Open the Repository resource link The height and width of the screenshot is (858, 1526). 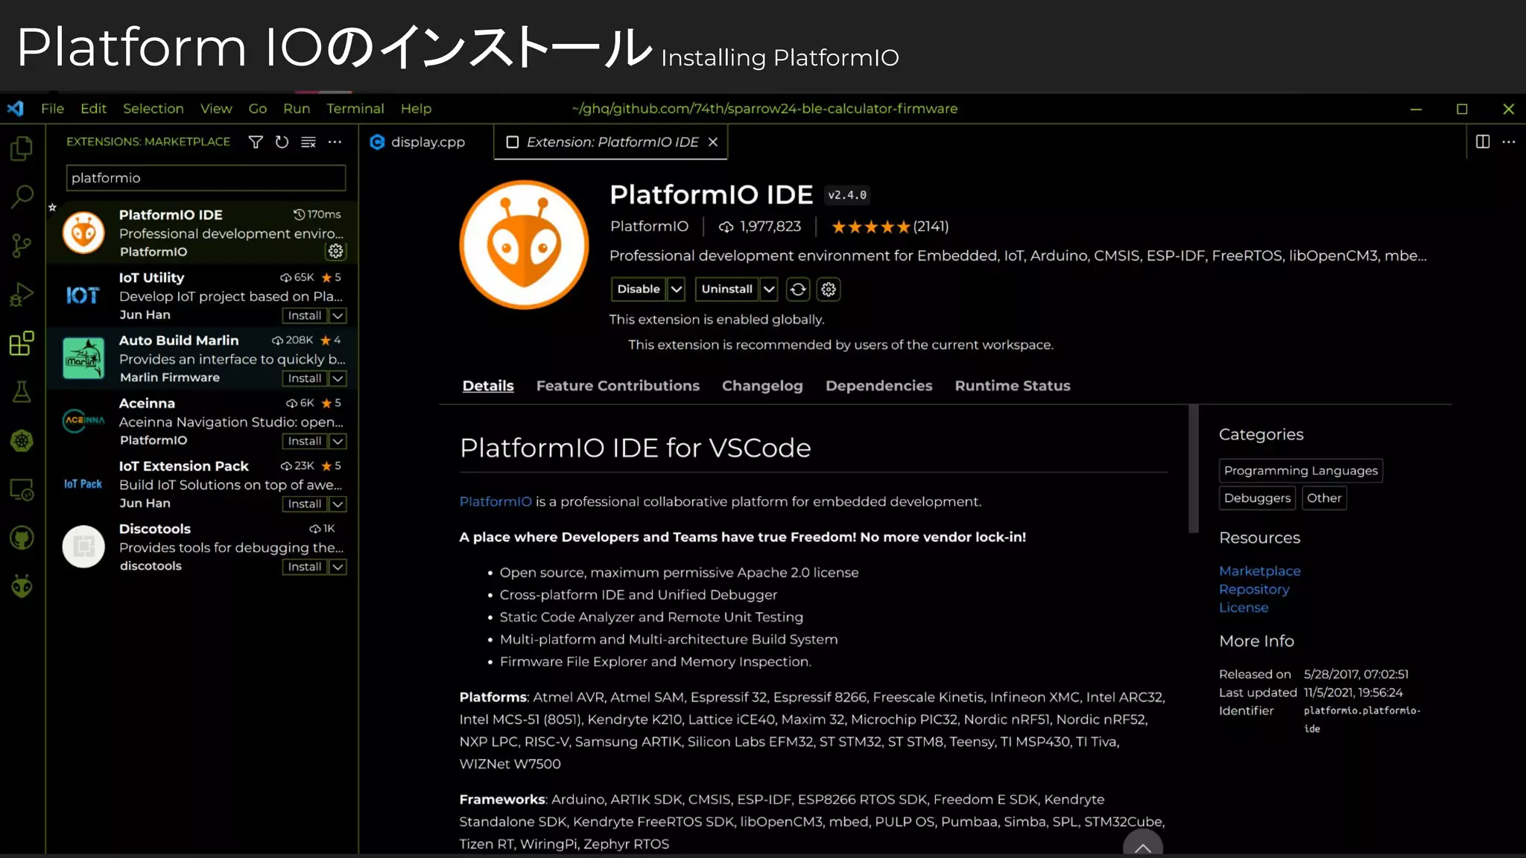coord(1254,589)
